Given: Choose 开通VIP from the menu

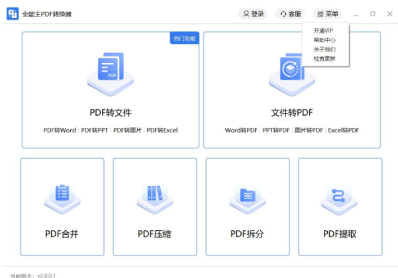Looking at the screenshot, I should (323, 30).
